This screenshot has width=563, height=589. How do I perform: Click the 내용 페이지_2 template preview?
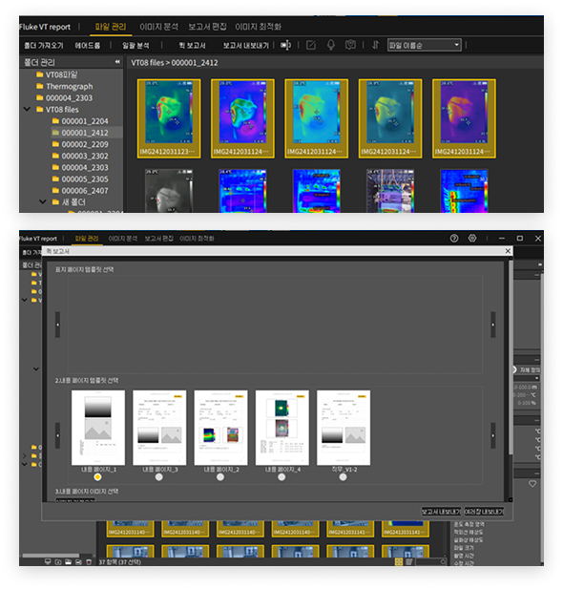tap(220, 428)
